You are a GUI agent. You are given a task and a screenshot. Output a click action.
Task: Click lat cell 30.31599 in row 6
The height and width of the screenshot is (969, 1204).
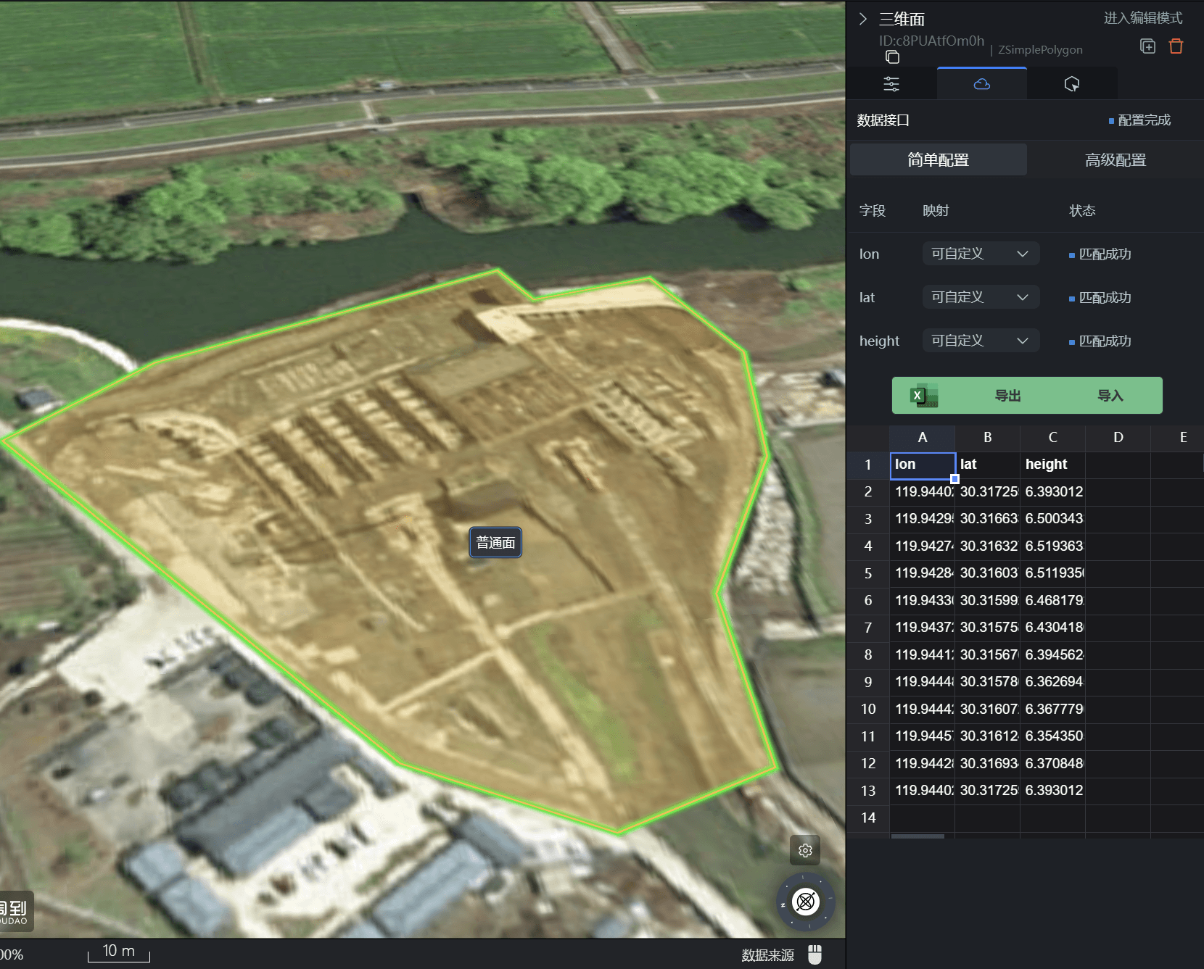pos(987,601)
